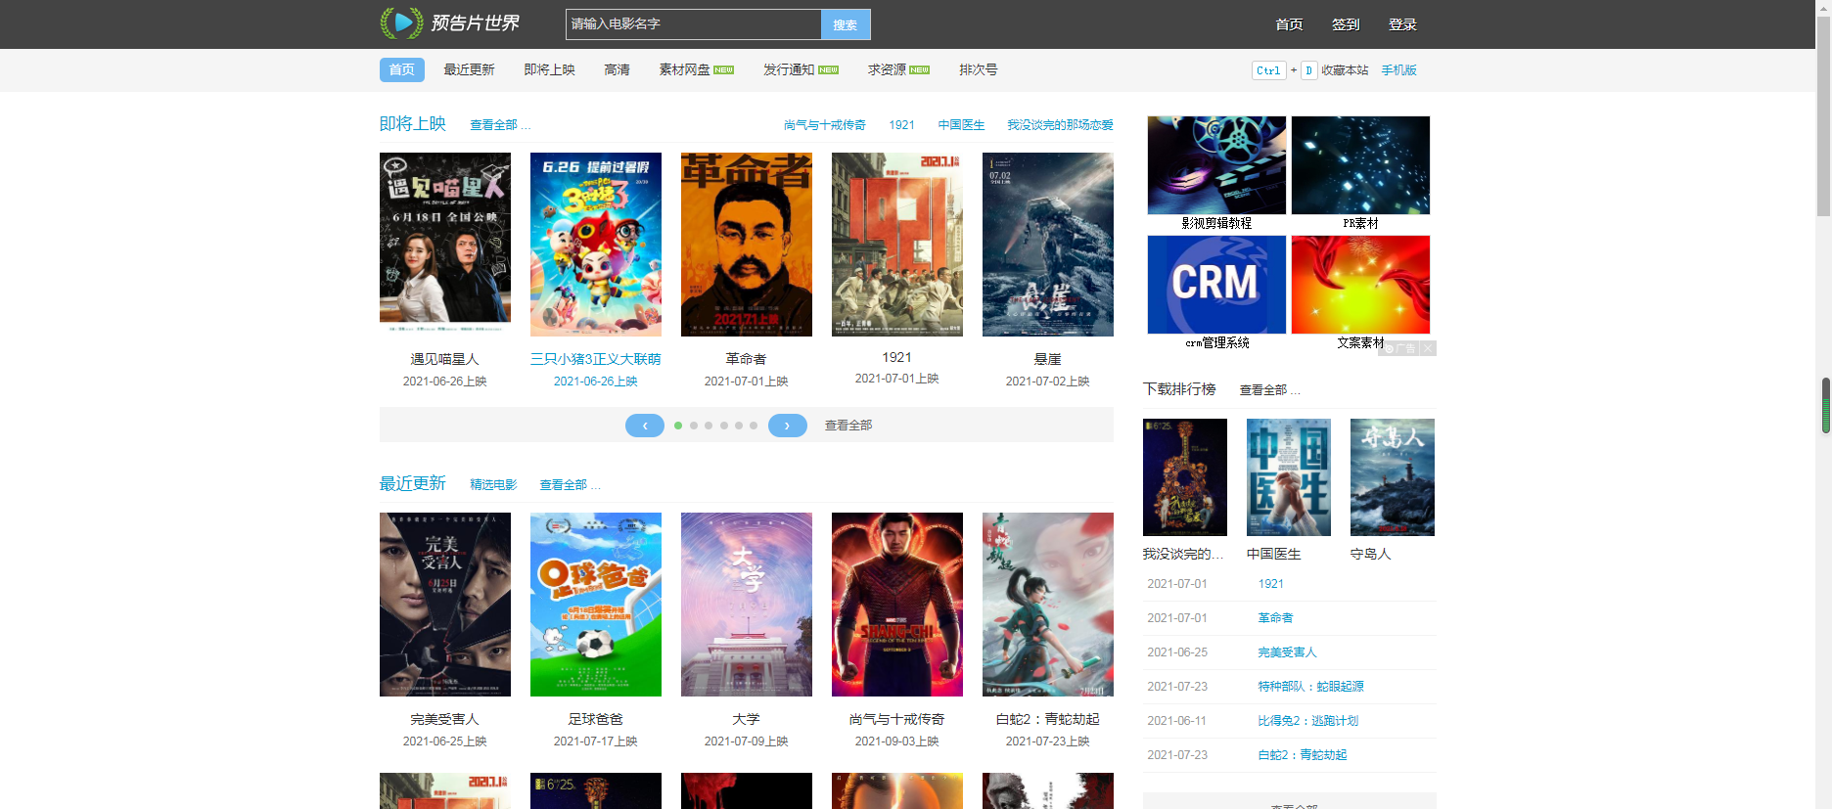Click 登录 in top header
1832x809 pixels.
(x=1402, y=24)
